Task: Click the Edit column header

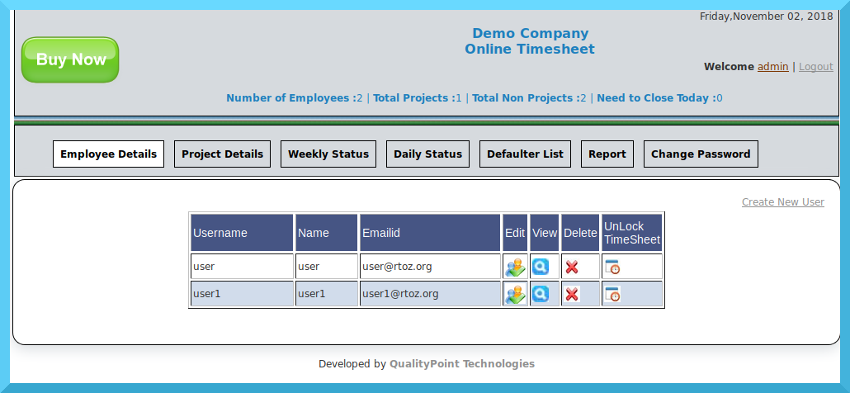Action: (x=515, y=233)
